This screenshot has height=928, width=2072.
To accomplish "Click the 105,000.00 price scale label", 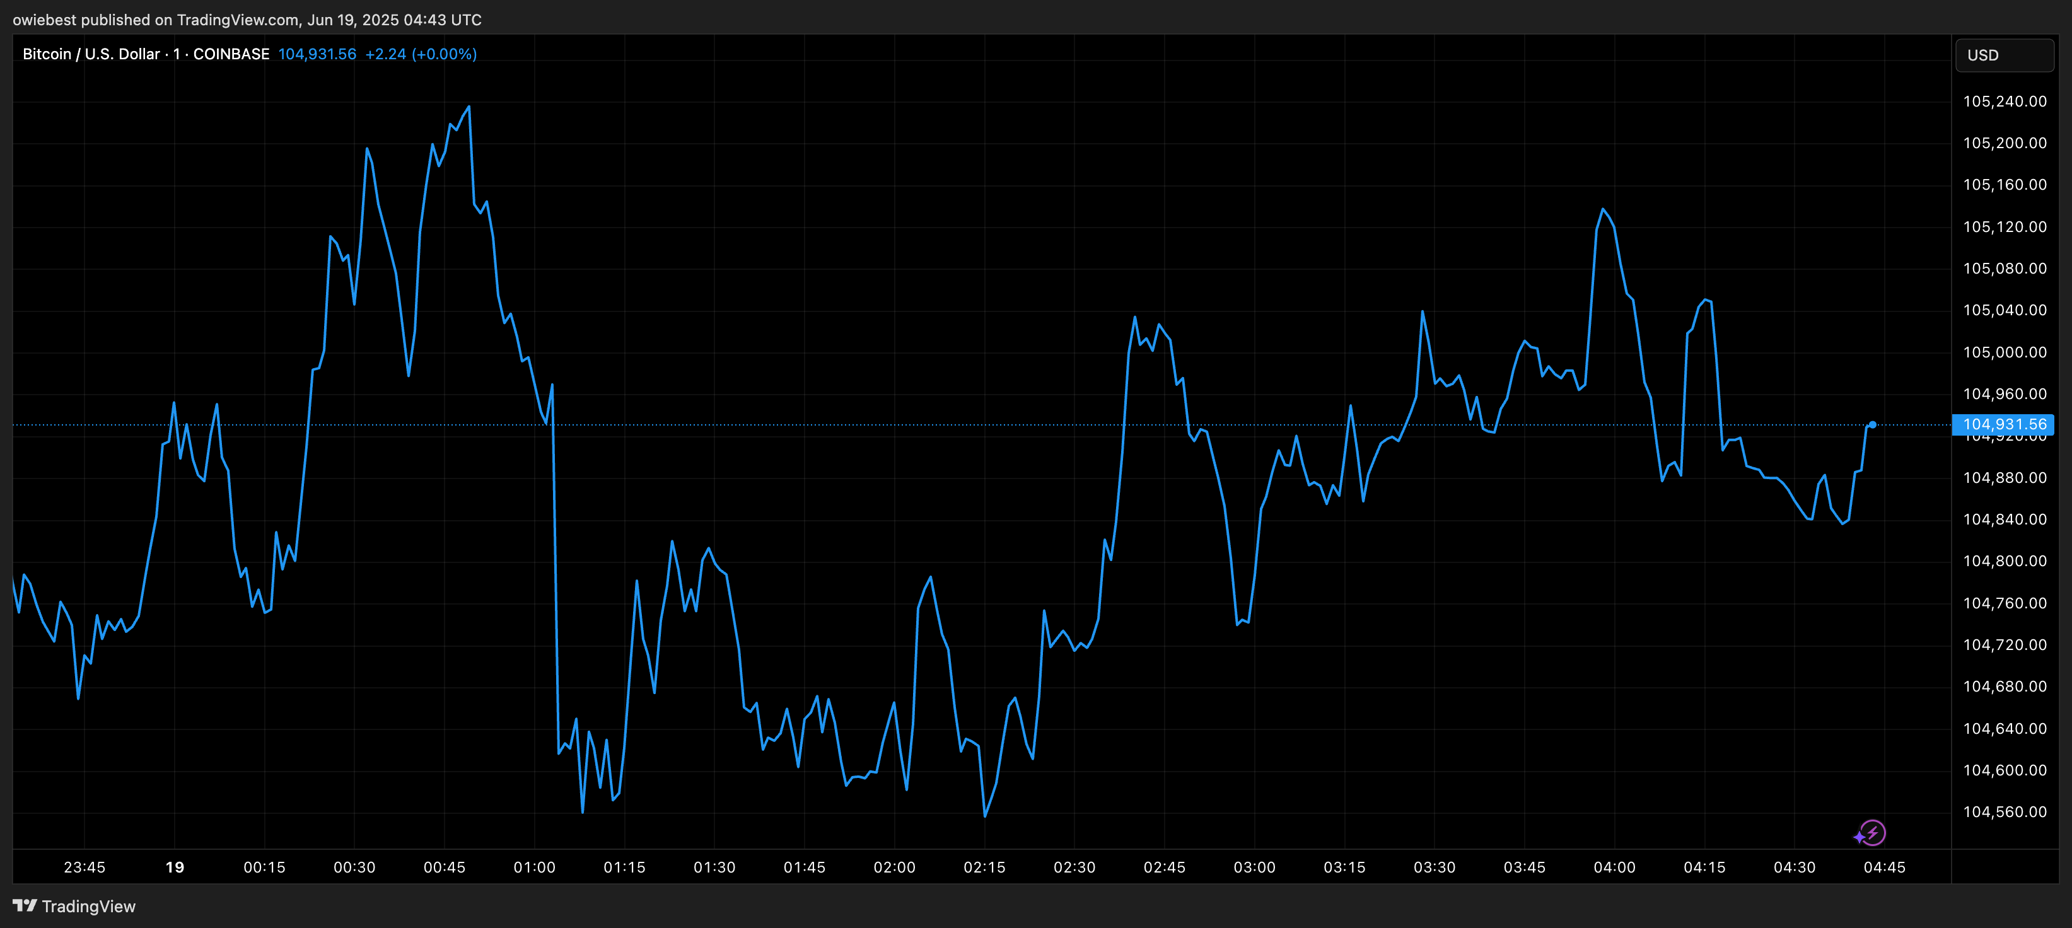I will 2005,352.
